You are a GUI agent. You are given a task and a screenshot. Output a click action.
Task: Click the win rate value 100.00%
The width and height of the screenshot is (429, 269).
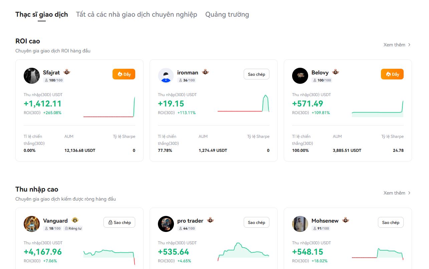pos(300,151)
